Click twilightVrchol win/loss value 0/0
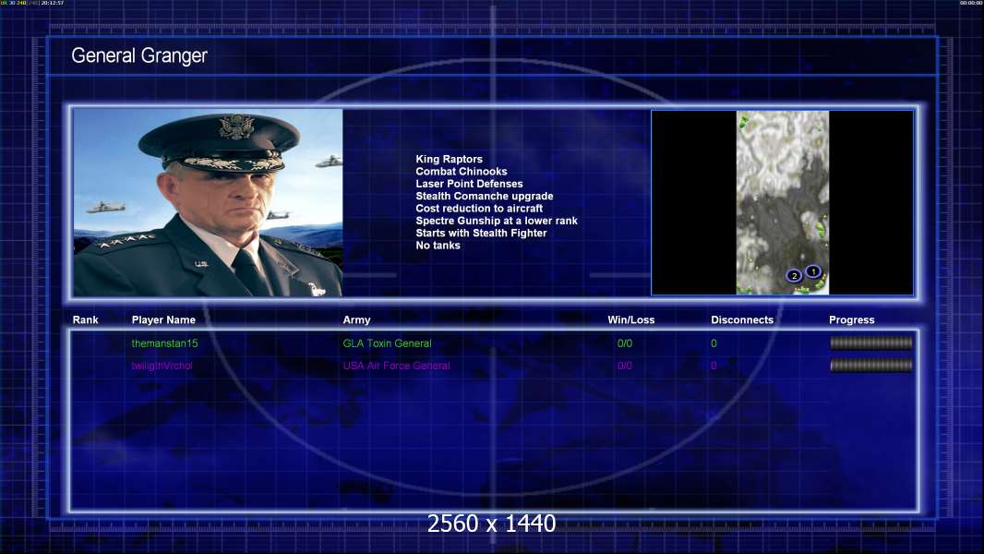 624,366
